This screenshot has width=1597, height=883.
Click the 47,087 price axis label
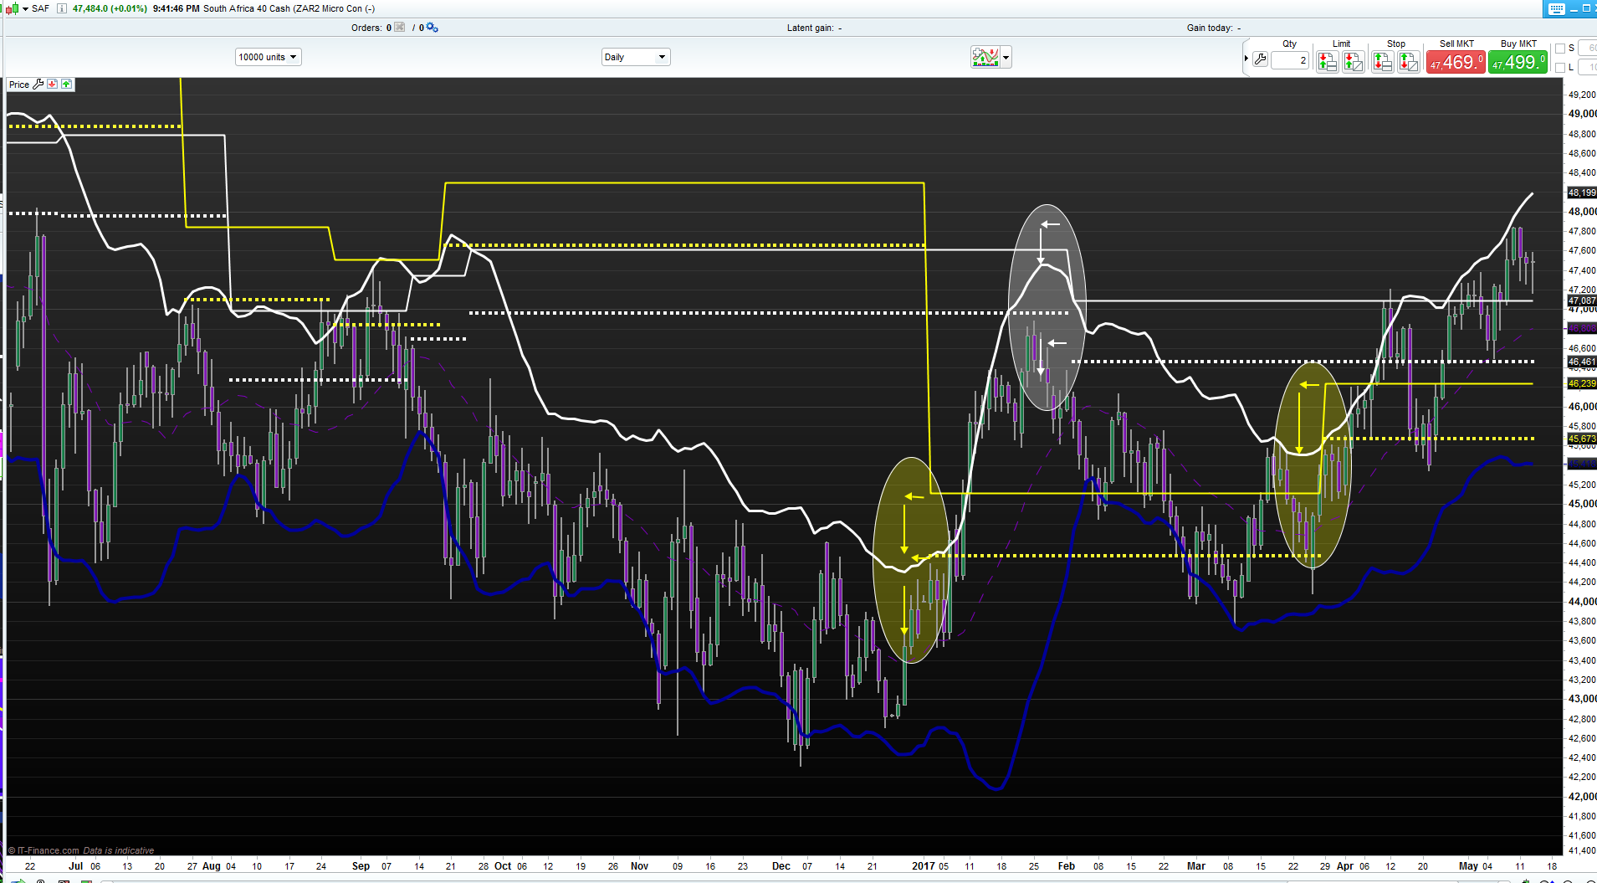tap(1581, 300)
